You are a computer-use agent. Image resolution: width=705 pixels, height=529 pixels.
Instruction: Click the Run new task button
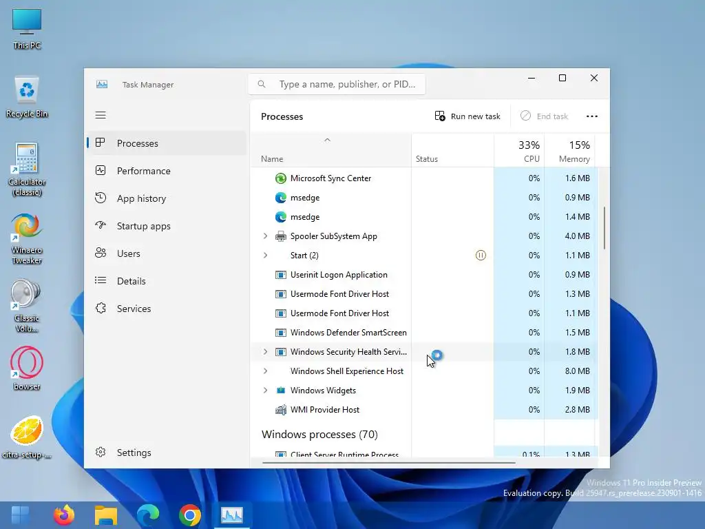tap(467, 116)
